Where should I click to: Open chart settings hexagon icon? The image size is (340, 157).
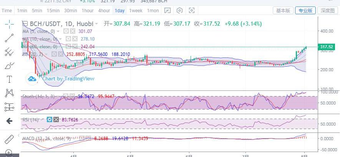click(x=179, y=10)
